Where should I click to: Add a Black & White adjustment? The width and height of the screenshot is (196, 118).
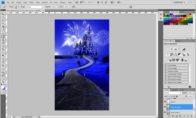[180, 55]
